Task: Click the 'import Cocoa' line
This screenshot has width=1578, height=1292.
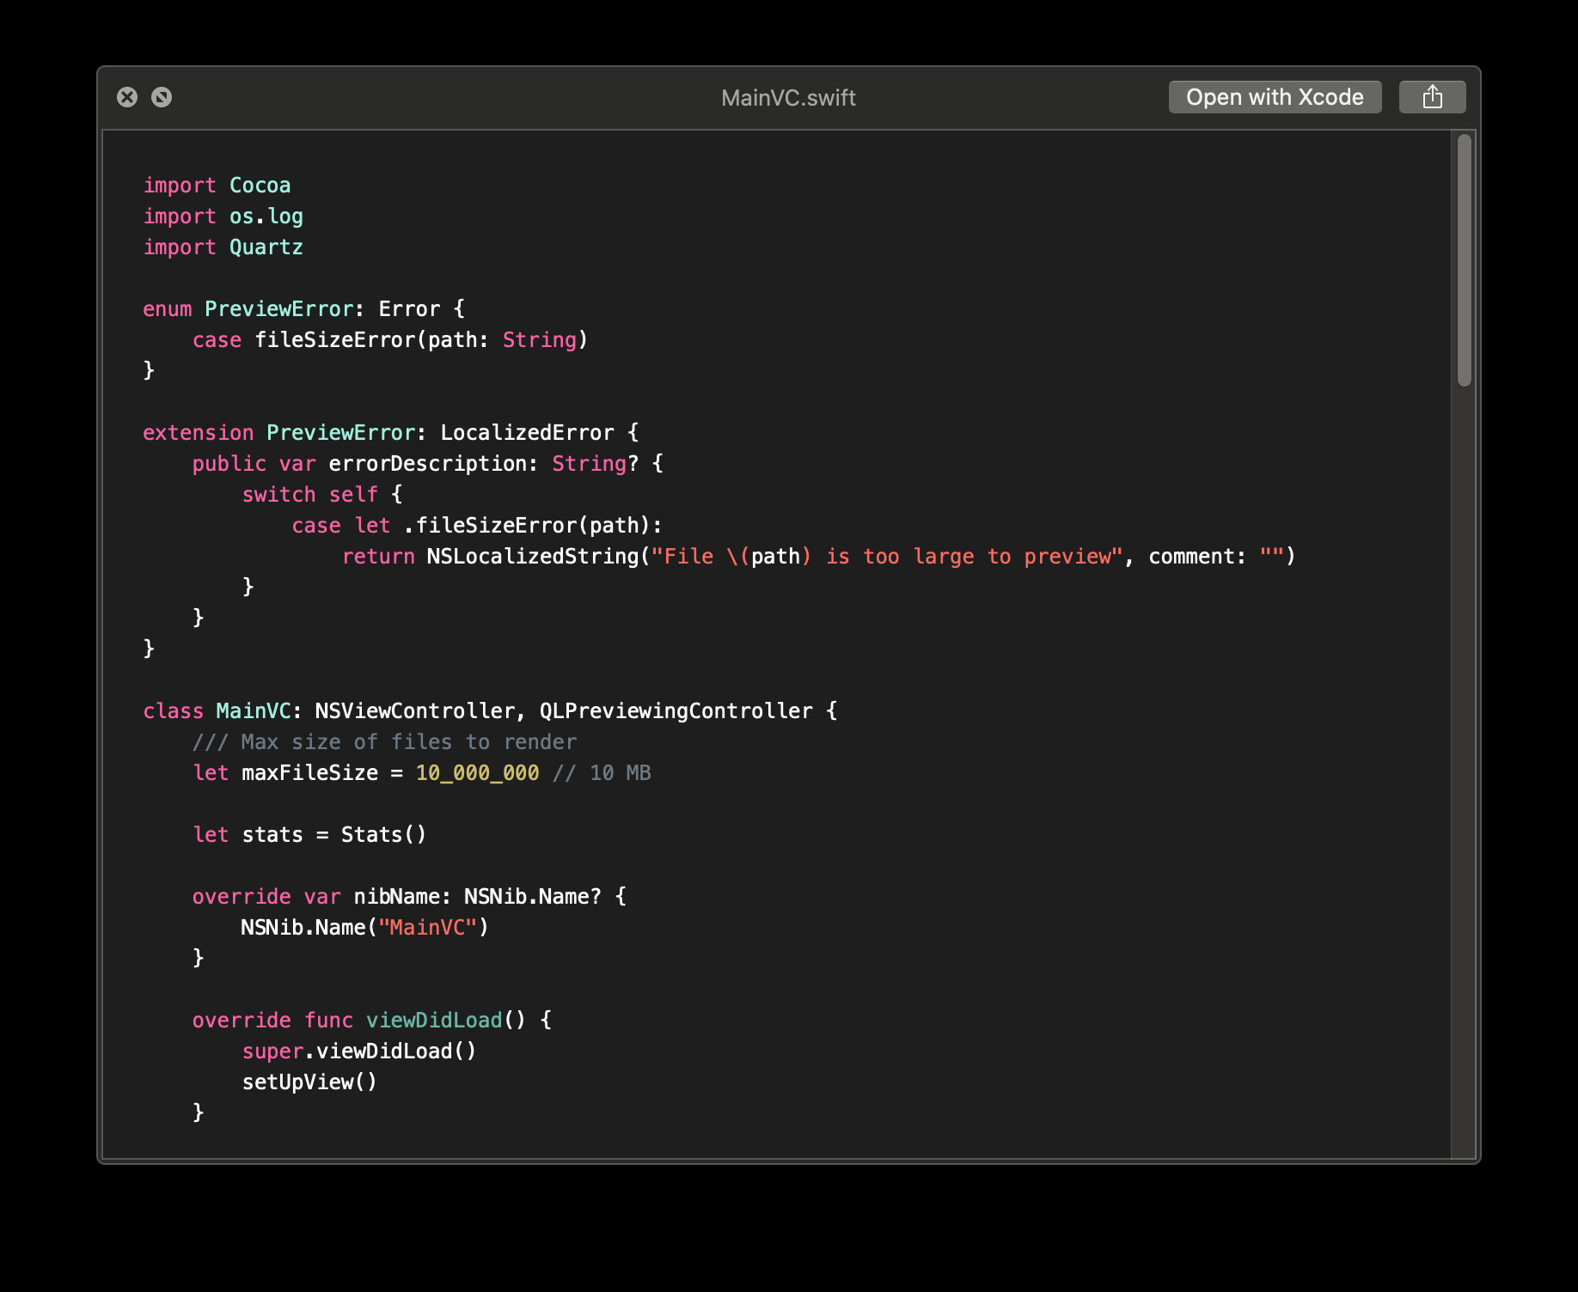Action: click(217, 186)
